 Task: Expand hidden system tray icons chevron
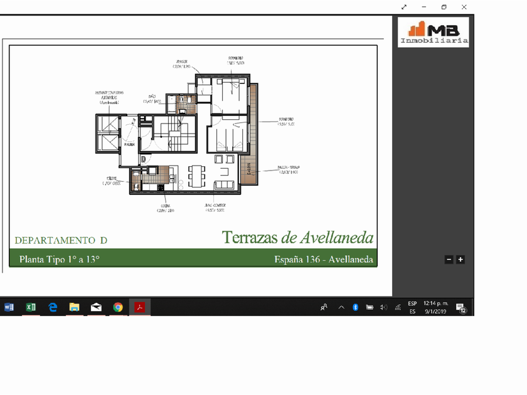point(341,307)
